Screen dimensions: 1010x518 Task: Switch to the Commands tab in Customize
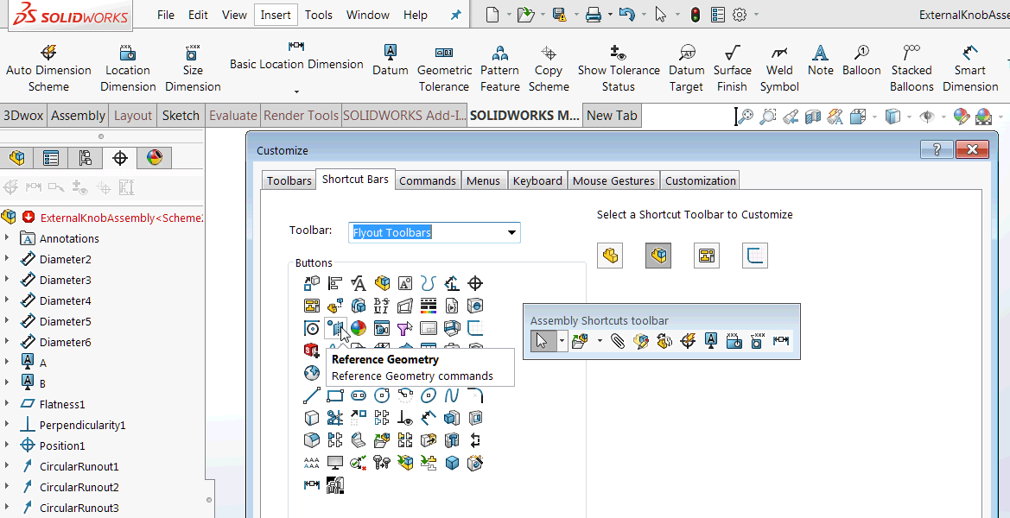427,180
